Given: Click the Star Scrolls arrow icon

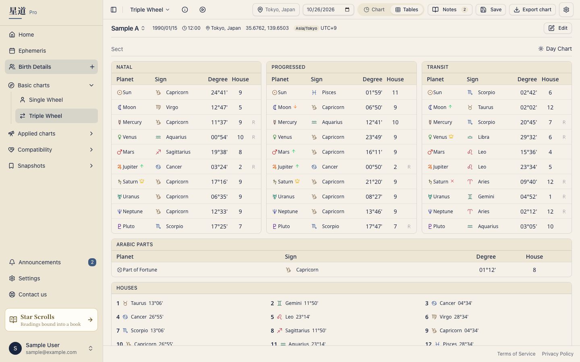Looking at the screenshot, I should (x=90, y=320).
